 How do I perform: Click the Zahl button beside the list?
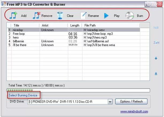pyautogui.click(x=156, y=43)
